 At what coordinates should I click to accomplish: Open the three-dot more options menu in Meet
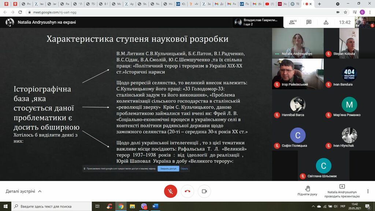point(368,191)
